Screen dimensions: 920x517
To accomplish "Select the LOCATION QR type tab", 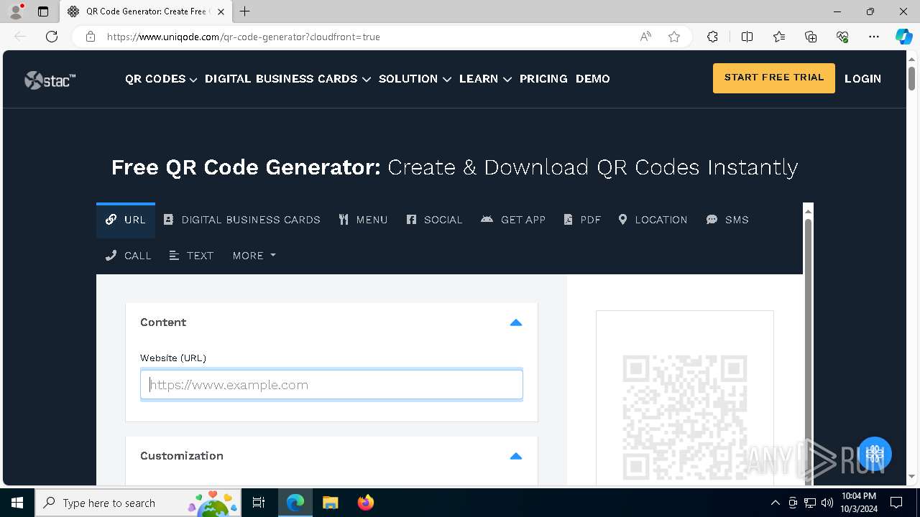I will pos(653,220).
